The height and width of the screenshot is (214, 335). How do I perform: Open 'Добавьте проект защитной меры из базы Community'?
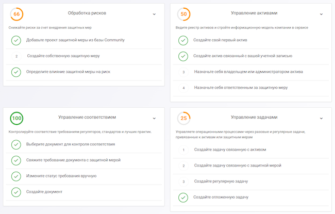(x=75, y=40)
